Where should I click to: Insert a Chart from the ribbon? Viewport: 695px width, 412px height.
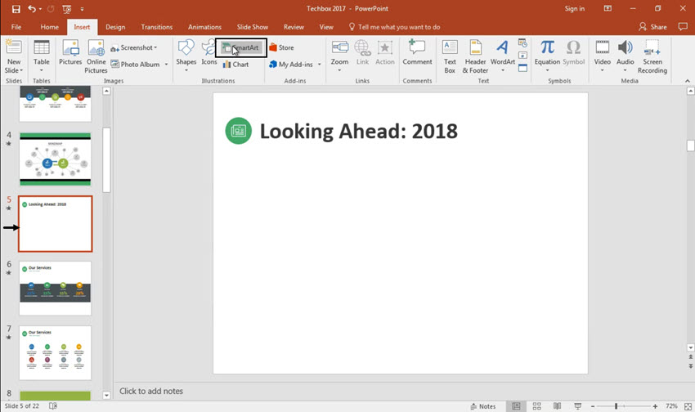235,65
